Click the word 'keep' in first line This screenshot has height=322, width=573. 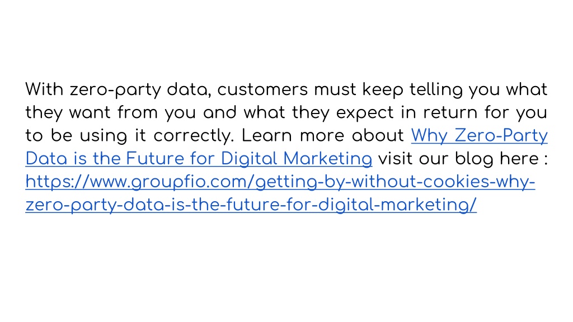click(383, 90)
